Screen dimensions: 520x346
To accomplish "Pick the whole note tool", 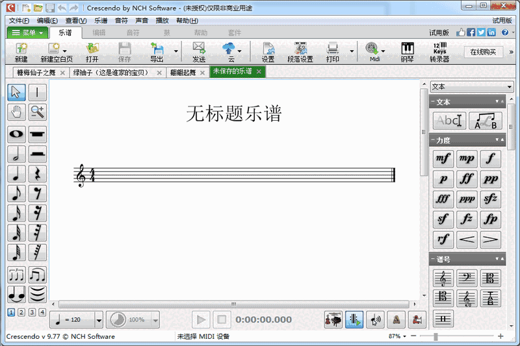I will [x=16, y=134].
